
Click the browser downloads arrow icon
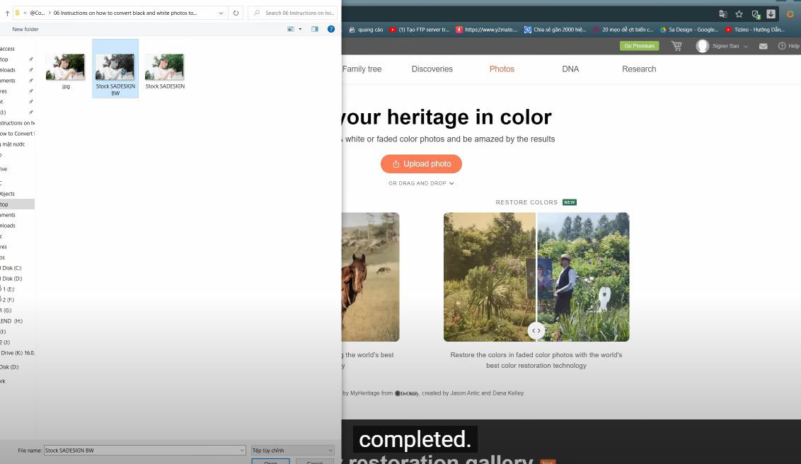pyautogui.click(x=771, y=14)
